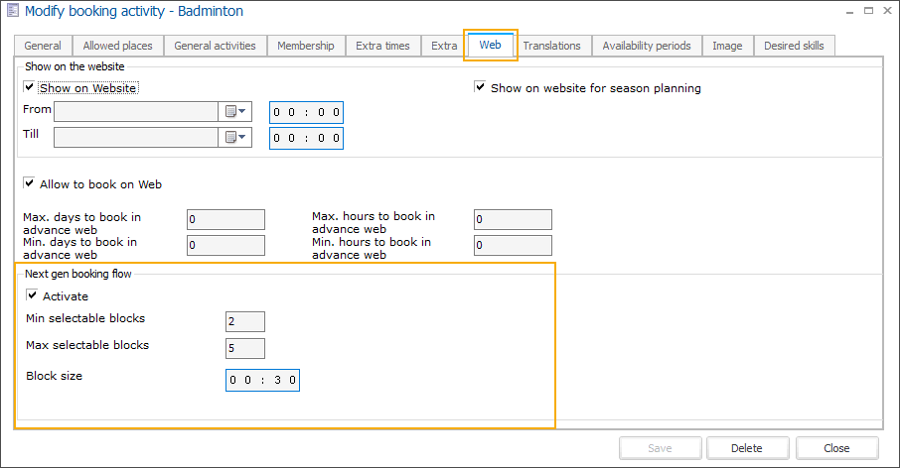
Task: Toggle Allow to book on Web
Action: pos(30,184)
